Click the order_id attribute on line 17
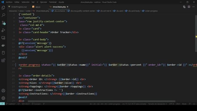The image size is (197, 111). (x=154, y=65)
